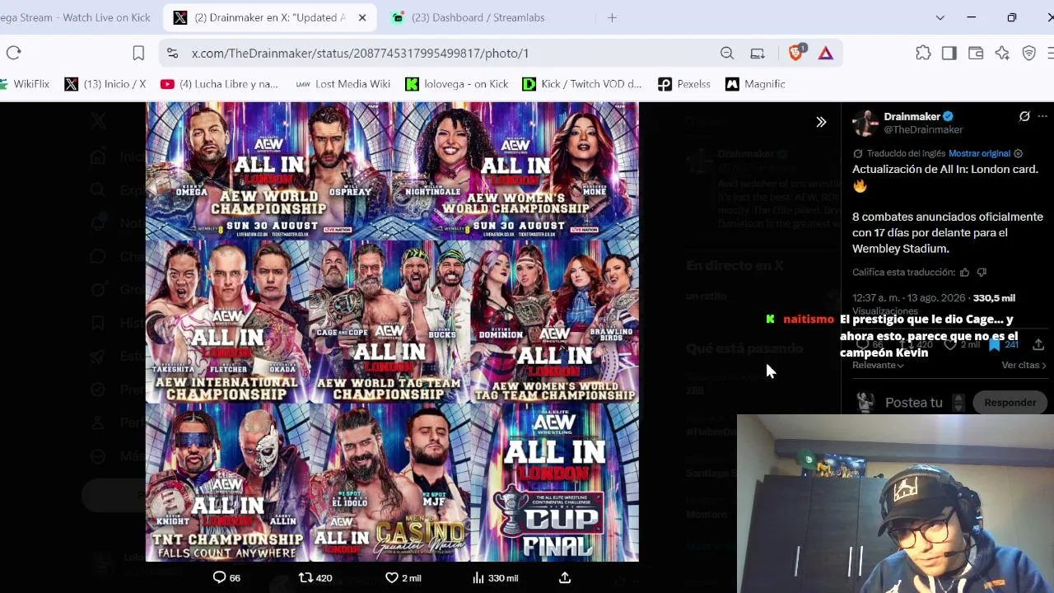Toggle the bookmark on the post in the side panel
This screenshot has height=593, width=1054.
tap(995, 344)
